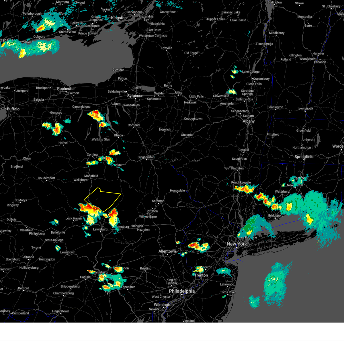
Task: Select the Hazleton label
Action: (143, 230)
